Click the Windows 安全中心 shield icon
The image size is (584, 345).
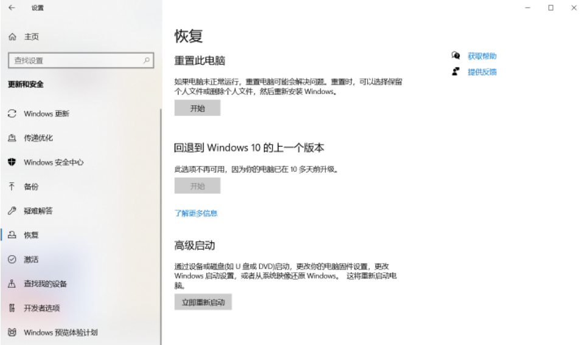pos(12,162)
